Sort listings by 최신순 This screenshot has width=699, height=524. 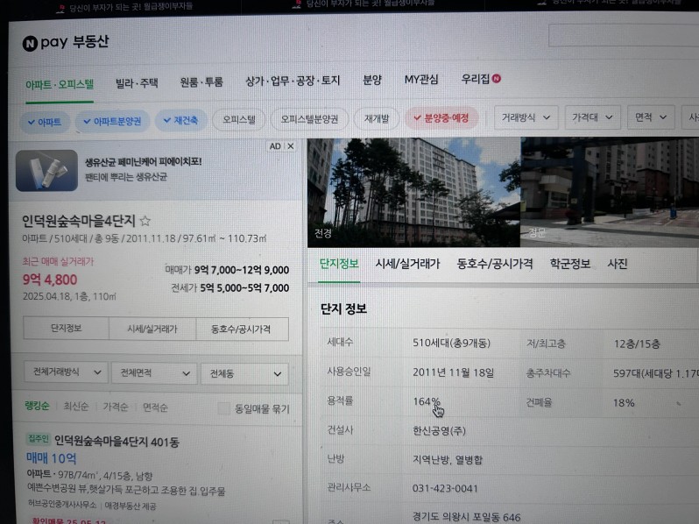click(75, 407)
